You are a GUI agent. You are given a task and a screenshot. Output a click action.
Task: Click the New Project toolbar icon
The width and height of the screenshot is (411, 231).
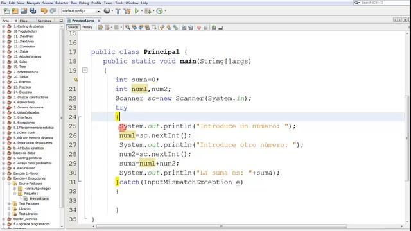pos(15,11)
